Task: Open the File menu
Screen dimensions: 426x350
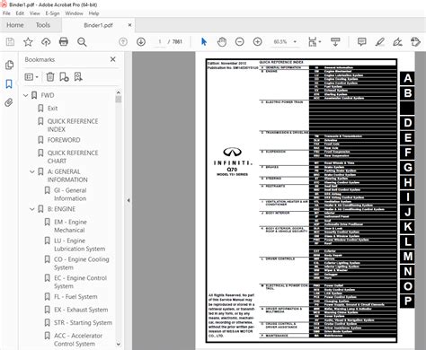Action: coord(6,13)
